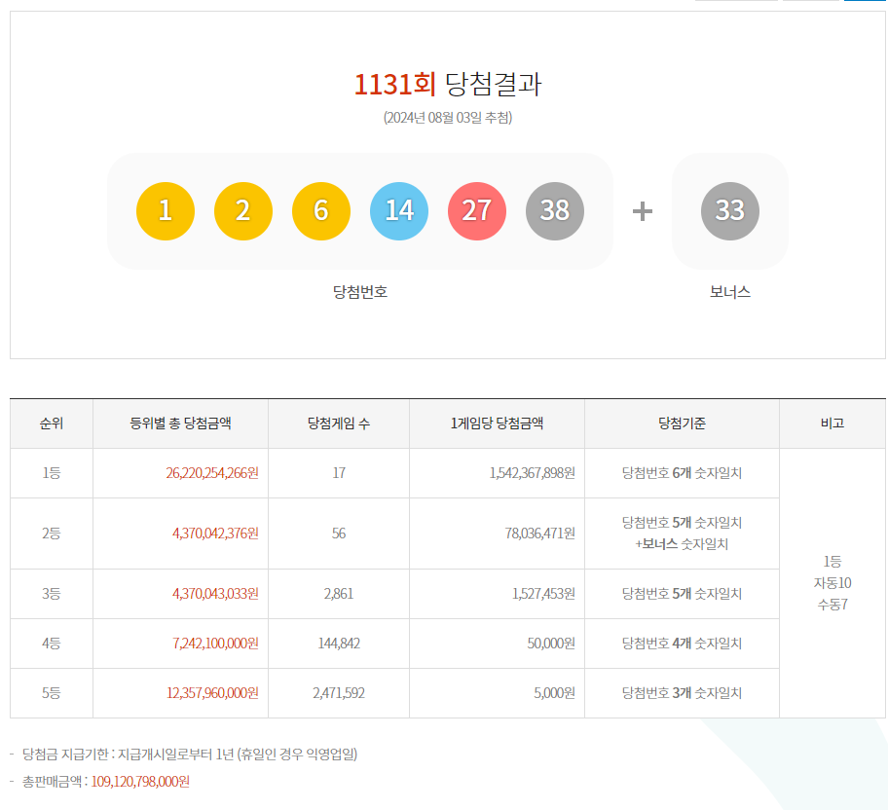
Task: Click the 5등 rank cell
Action: point(52,693)
